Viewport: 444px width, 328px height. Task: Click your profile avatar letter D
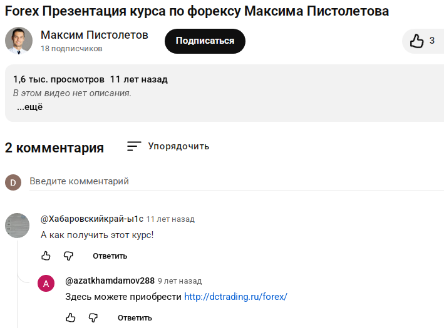[x=13, y=182]
